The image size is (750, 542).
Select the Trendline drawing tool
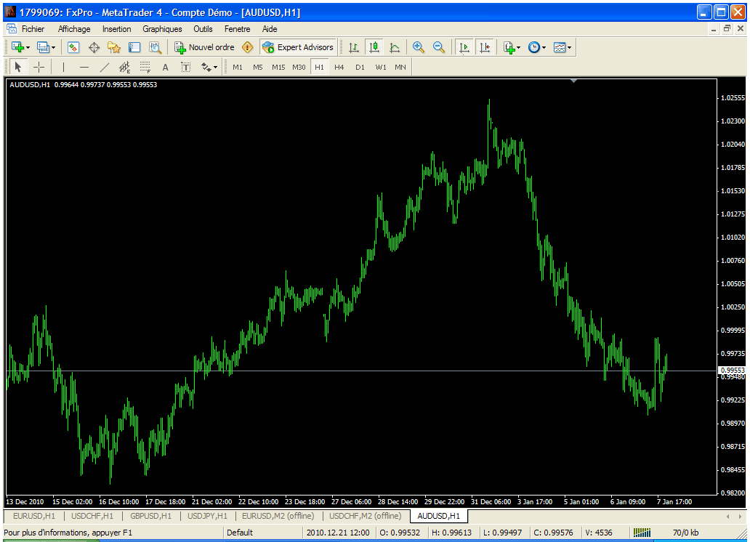105,67
